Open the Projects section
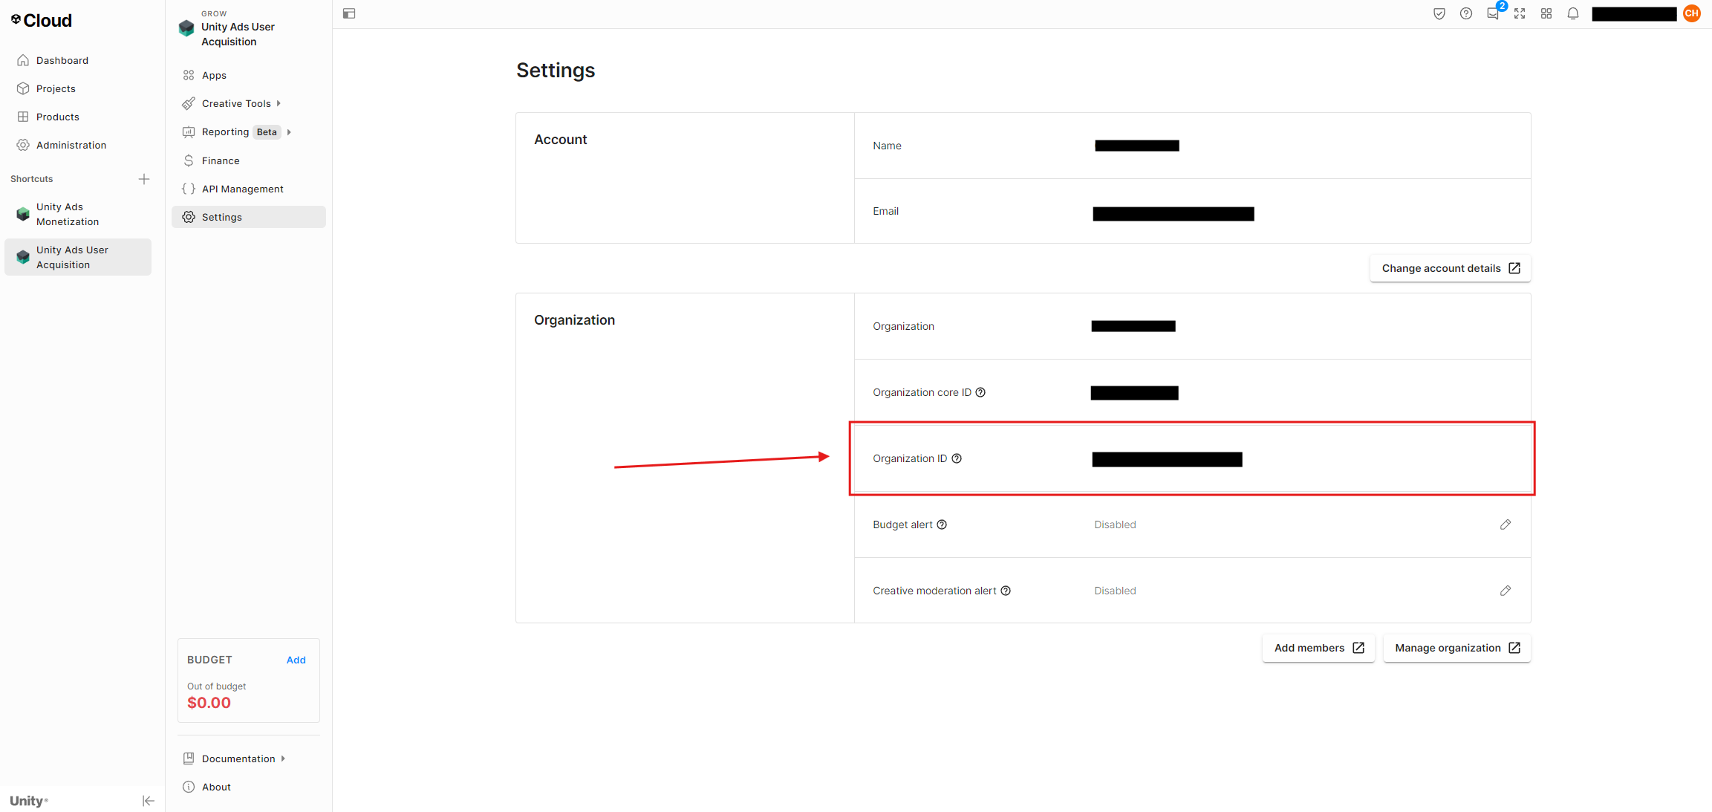 [56, 88]
